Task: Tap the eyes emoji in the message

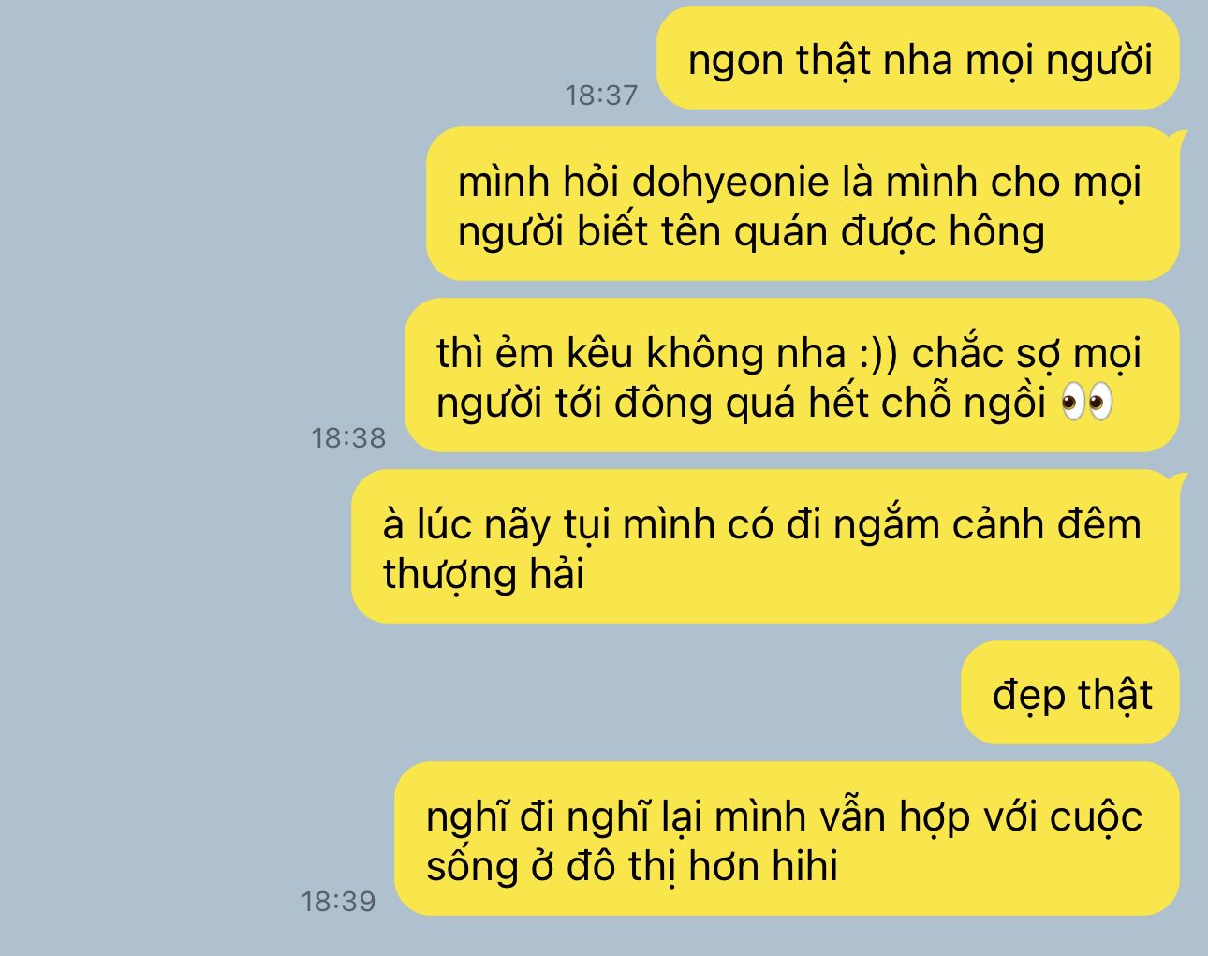Action: pyautogui.click(x=1087, y=404)
